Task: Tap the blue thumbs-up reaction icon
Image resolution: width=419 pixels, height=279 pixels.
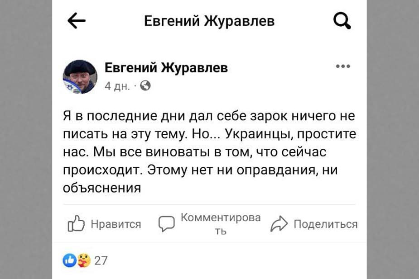Action: pyautogui.click(x=68, y=259)
